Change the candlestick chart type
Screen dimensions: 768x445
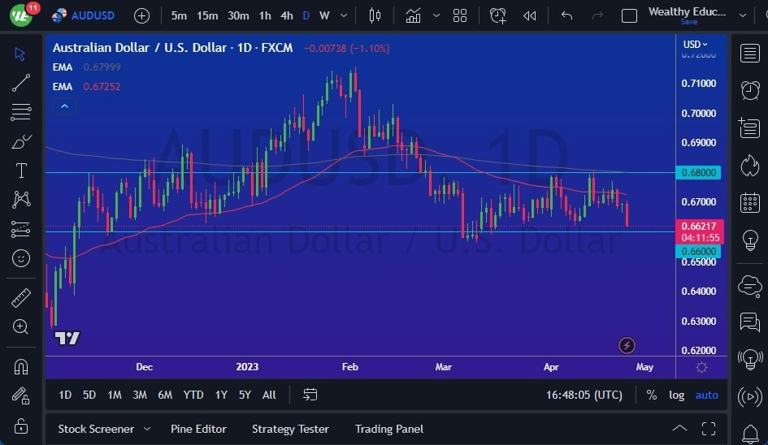(375, 15)
